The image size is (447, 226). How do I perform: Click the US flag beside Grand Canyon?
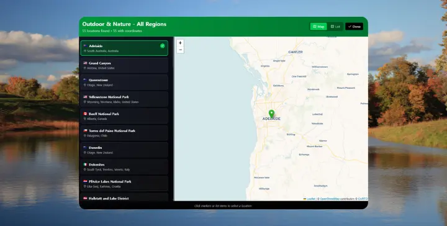(x=85, y=63)
